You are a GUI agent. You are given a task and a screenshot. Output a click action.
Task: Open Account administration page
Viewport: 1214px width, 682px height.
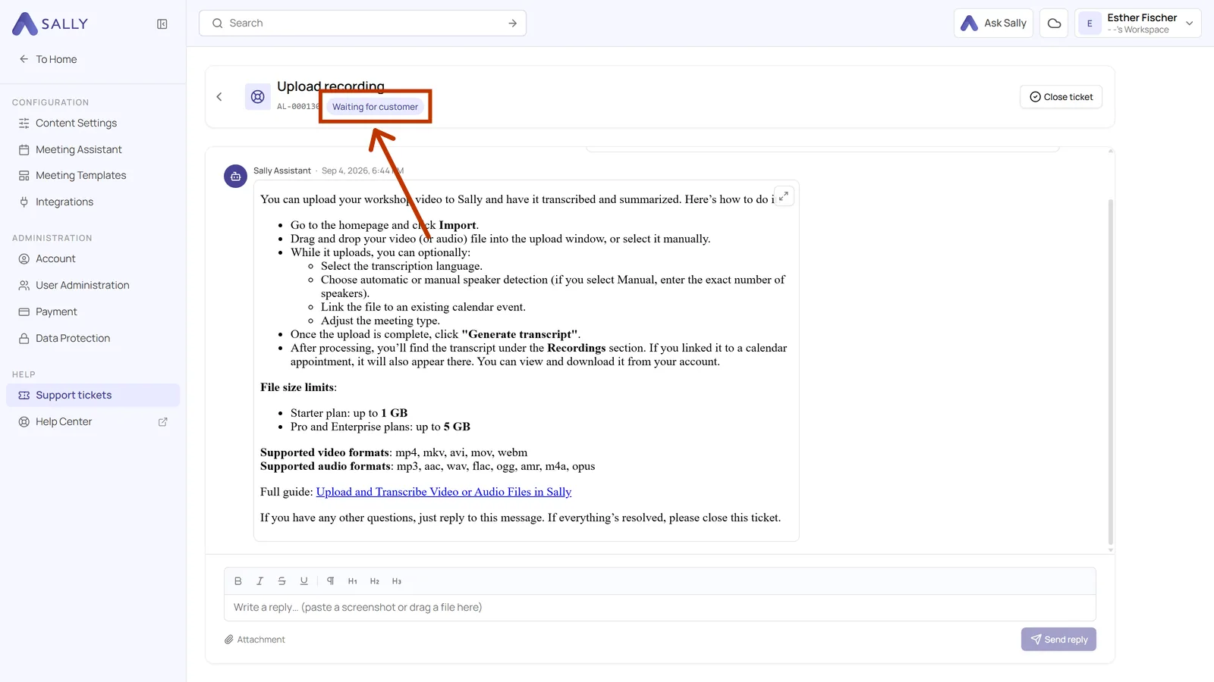coord(93,259)
